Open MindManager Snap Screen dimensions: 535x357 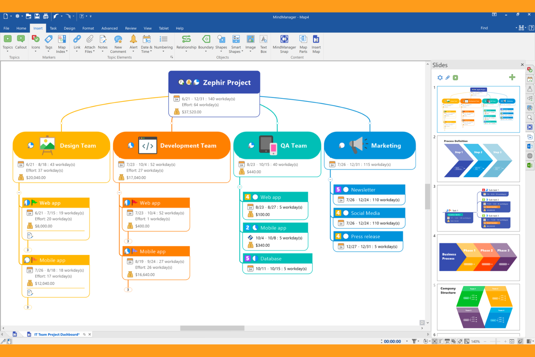click(284, 43)
